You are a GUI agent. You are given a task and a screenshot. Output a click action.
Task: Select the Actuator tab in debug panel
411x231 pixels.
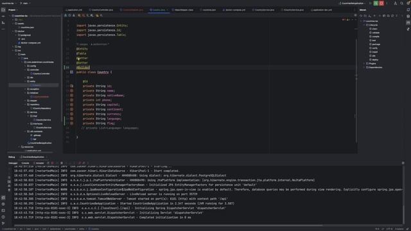point(39,163)
